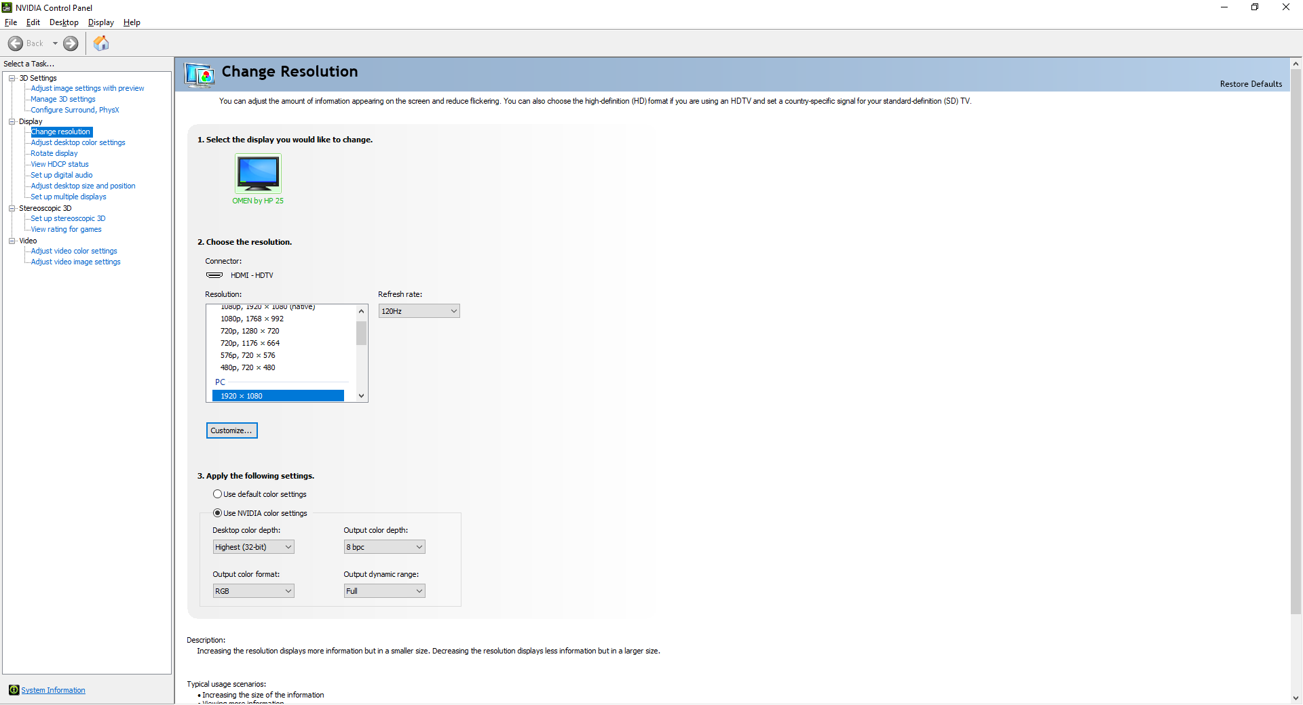Screen dimensions: 1303x705
Task: Open Set up multiple displays
Action: (x=69, y=197)
